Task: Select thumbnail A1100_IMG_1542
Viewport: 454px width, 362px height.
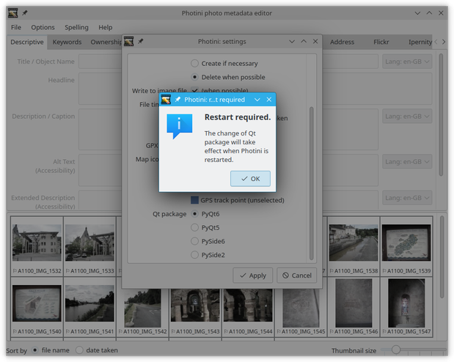Action: pyautogui.click(x=142, y=310)
